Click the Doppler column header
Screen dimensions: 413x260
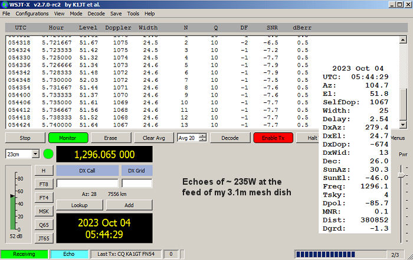click(118, 28)
